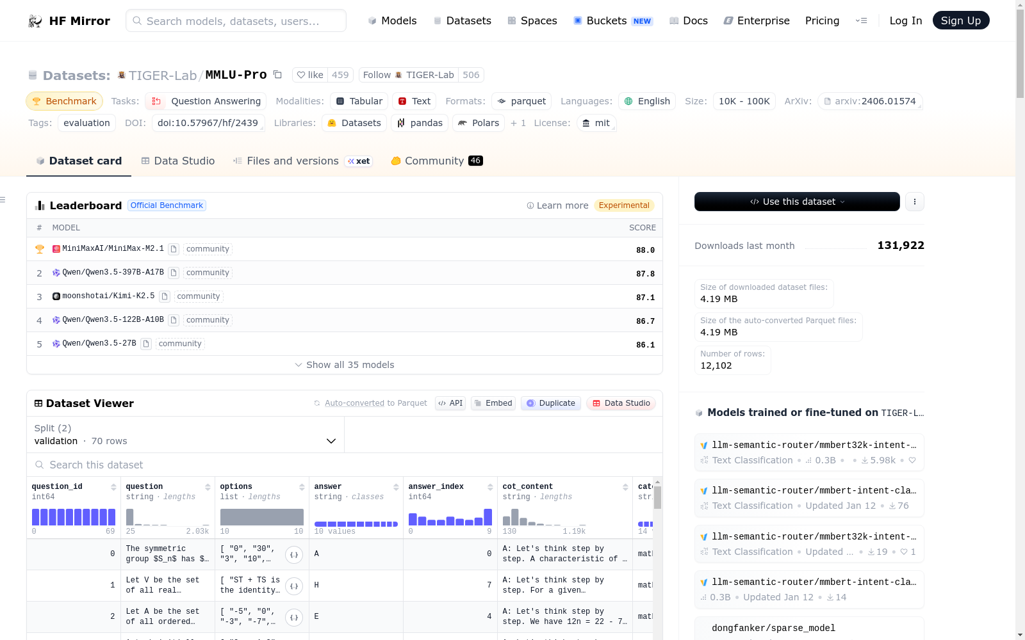Click the API button in Dataset Viewer
Image resolution: width=1025 pixels, height=640 pixels.
450,403
